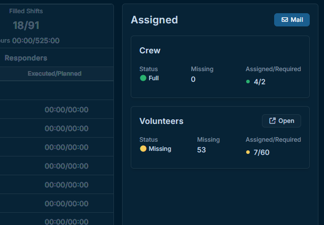Click the Crew 4/2 assigned value
This screenshot has width=324, height=225.
point(259,81)
